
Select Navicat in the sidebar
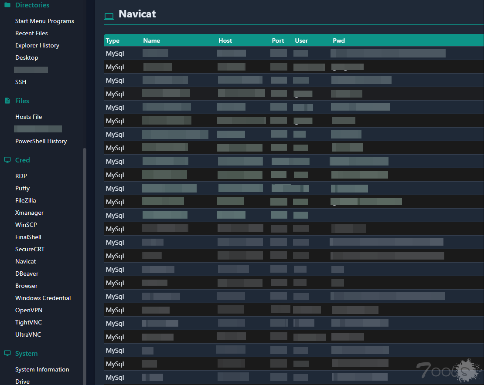point(26,261)
